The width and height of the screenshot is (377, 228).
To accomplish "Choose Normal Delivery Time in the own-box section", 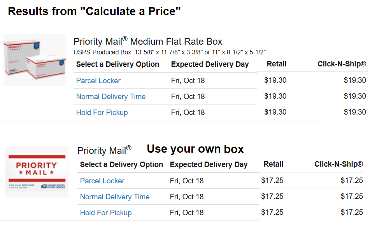I will [x=115, y=197].
